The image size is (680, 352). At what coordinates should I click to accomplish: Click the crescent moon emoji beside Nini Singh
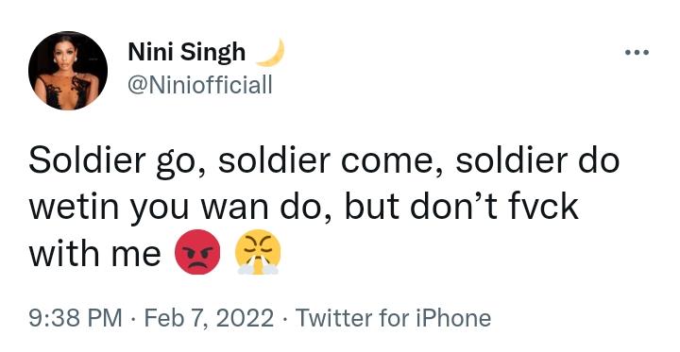point(271,53)
